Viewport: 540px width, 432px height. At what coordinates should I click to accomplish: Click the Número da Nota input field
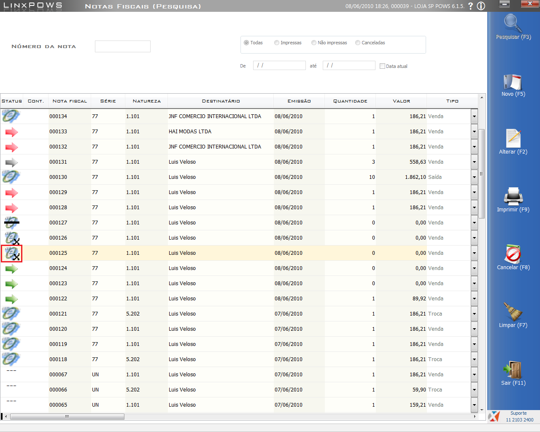(x=123, y=46)
